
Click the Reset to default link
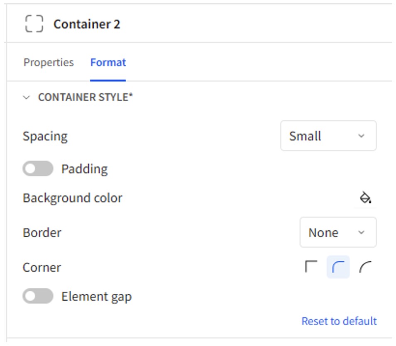tap(339, 321)
